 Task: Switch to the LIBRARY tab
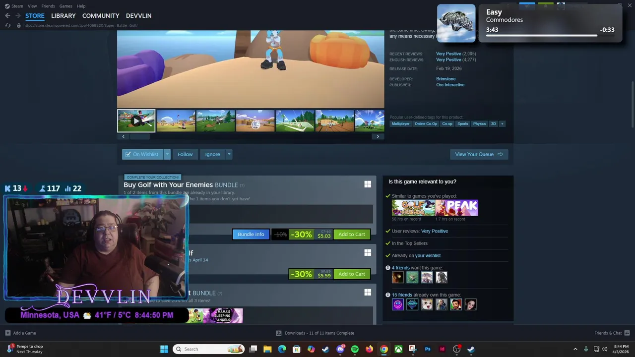(63, 16)
